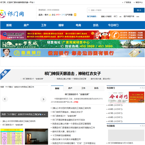Focus the keyword search input field
Viewport: 145px width, 145px height.
pyautogui.click(x=110, y=10)
